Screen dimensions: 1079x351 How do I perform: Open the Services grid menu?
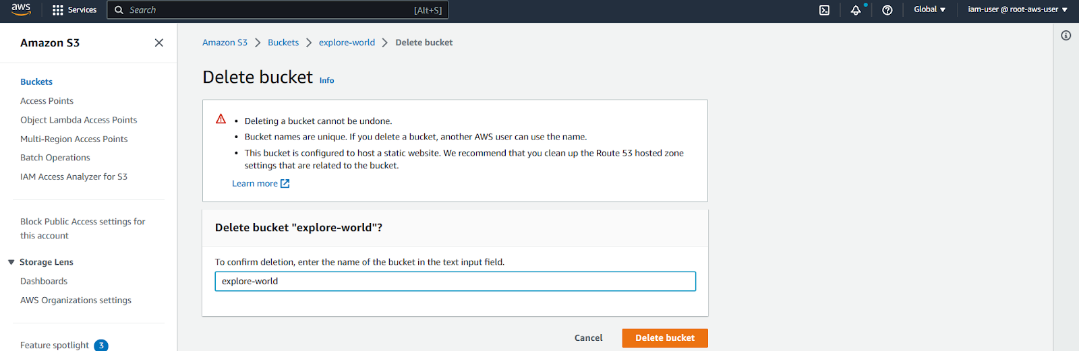[x=74, y=10]
